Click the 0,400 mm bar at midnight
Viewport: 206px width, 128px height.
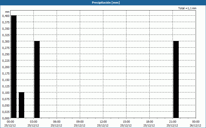click(x=14, y=67)
